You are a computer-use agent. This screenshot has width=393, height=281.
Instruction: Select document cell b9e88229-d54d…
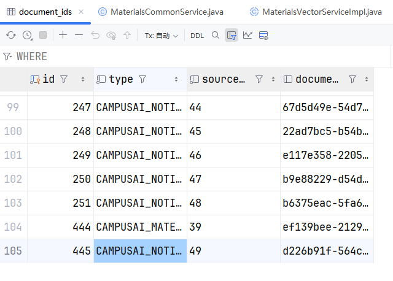click(327, 179)
